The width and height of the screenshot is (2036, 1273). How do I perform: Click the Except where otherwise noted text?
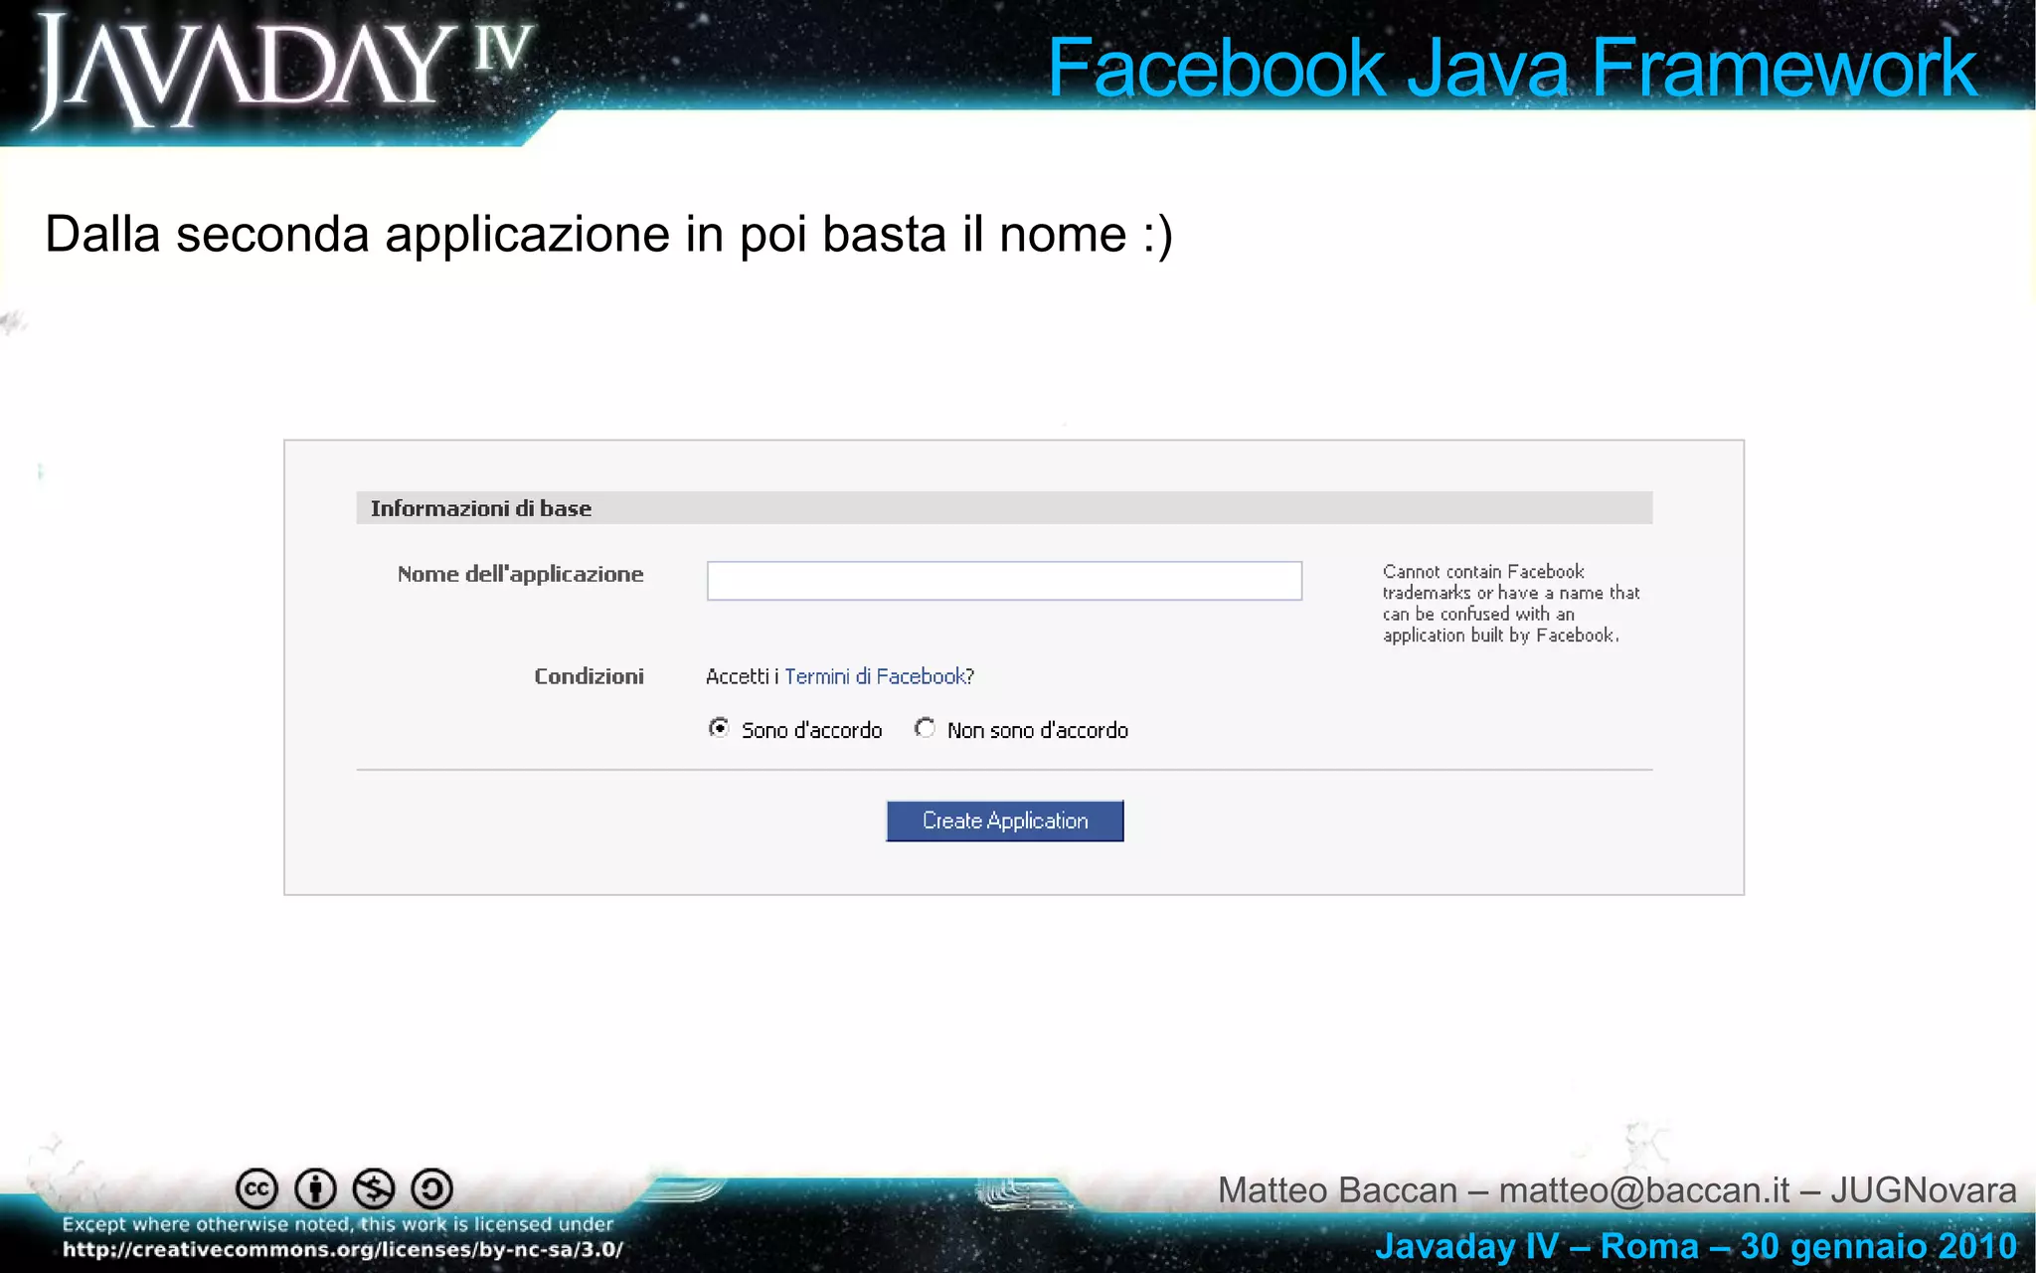(338, 1224)
